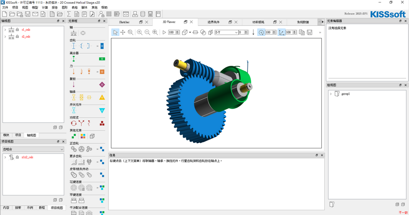Click the script code window icon

click(x=126, y=14)
